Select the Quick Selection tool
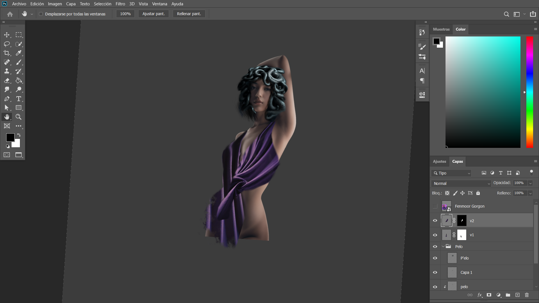The width and height of the screenshot is (539, 303). 19,44
